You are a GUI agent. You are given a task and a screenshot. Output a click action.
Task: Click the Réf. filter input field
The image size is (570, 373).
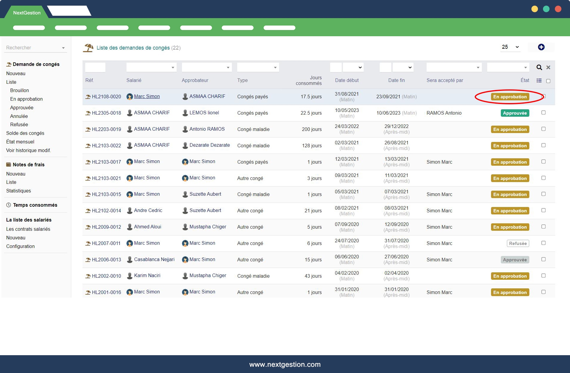(95, 67)
